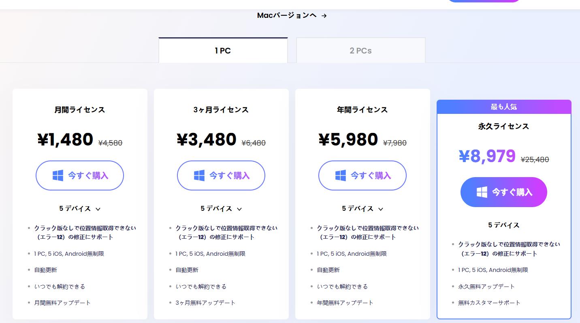Click the 最も人気 banner
The height and width of the screenshot is (323, 580).
pyautogui.click(x=504, y=107)
